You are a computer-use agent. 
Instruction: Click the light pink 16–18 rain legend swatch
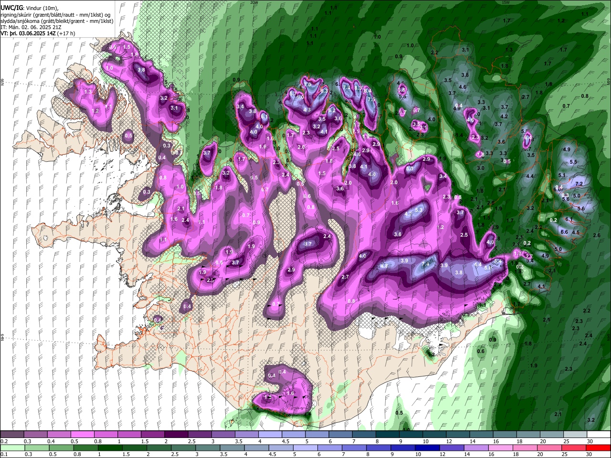pos(500,448)
